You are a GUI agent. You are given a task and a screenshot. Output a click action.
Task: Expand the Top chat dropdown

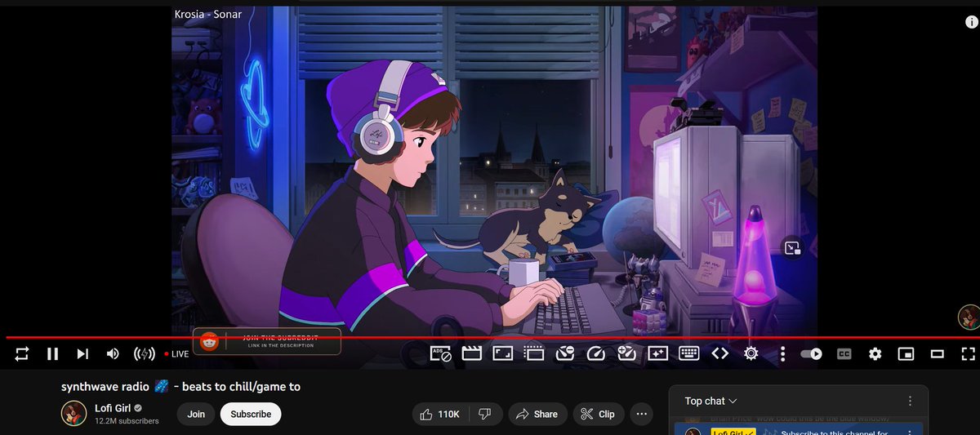[711, 401]
